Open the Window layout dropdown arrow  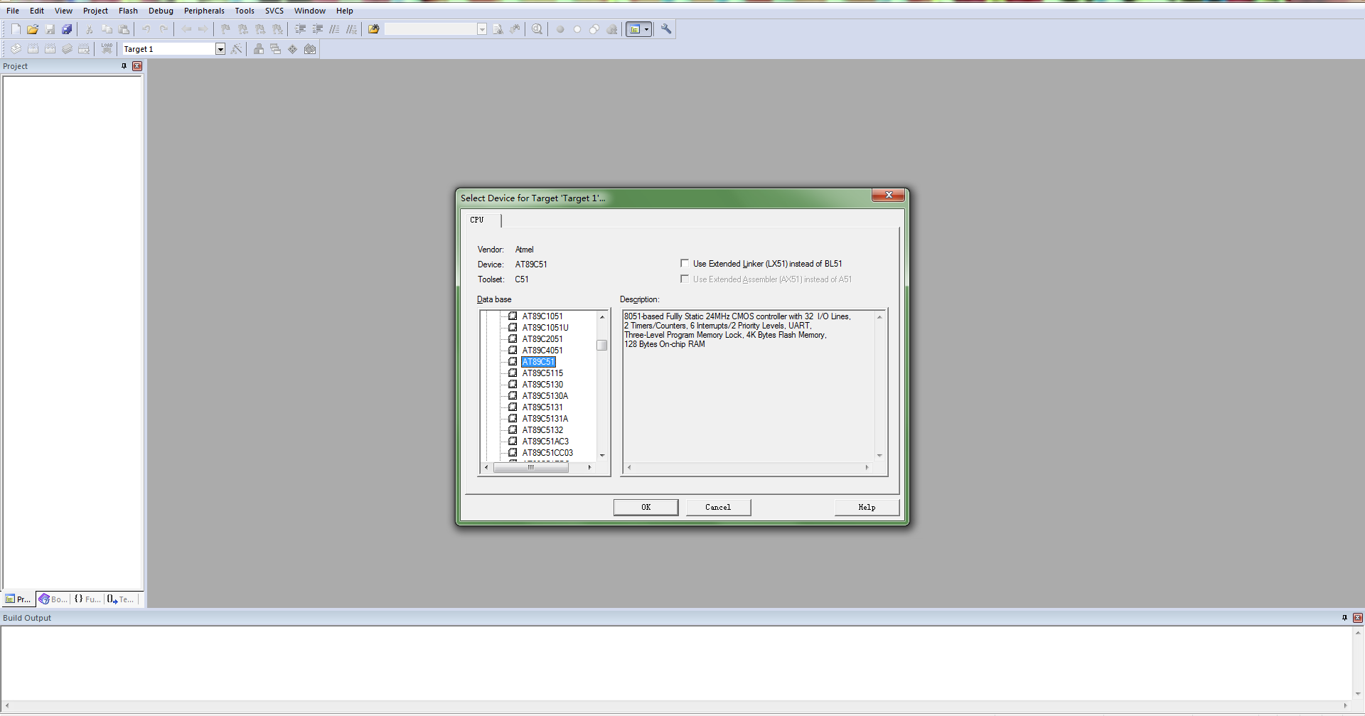click(646, 29)
